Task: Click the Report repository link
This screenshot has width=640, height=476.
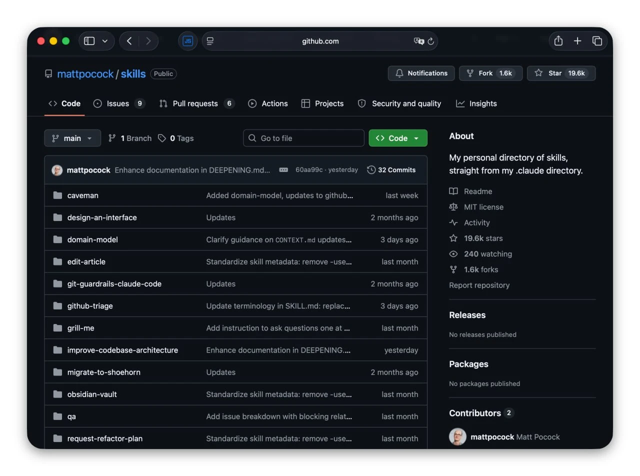Action: coord(479,285)
